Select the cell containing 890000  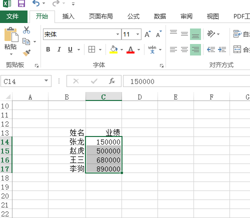point(103,168)
